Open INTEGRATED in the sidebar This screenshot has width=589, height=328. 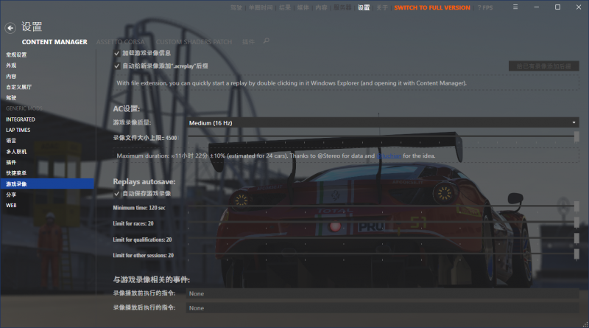coord(21,119)
